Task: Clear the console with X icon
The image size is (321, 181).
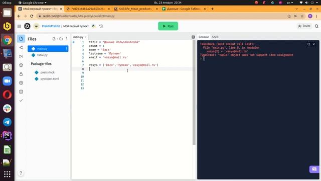Action: coord(314,44)
